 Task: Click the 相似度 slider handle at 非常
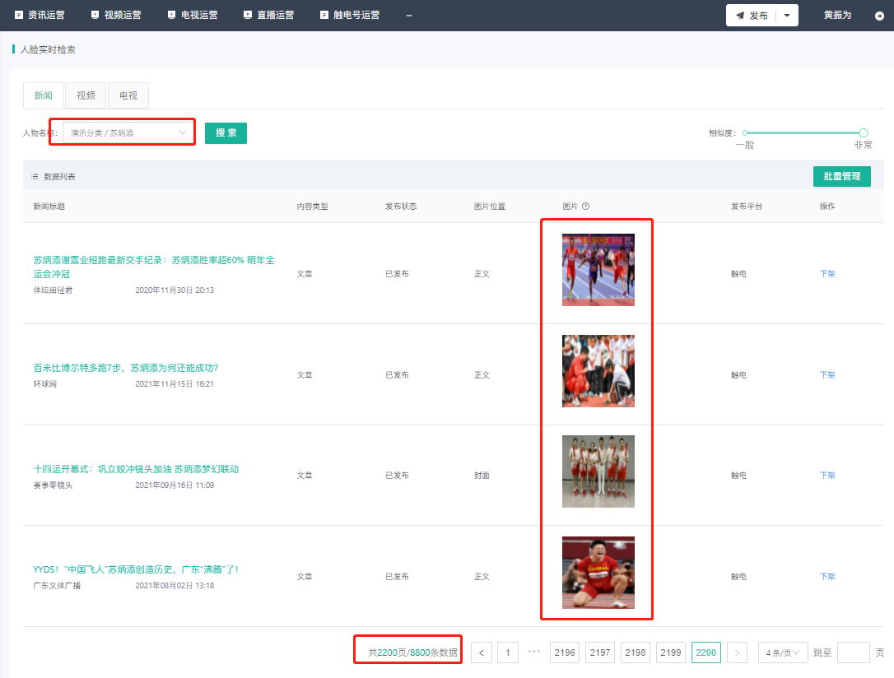[864, 132]
